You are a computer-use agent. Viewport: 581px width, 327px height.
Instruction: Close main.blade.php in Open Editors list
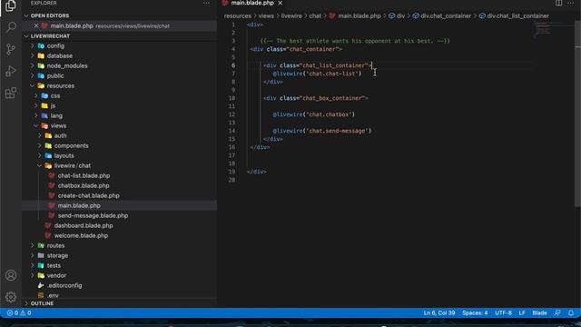pyautogui.click(x=36, y=26)
